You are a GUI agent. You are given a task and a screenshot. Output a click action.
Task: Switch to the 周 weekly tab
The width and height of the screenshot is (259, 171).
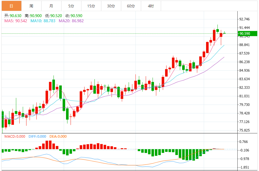tap(31, 6)
